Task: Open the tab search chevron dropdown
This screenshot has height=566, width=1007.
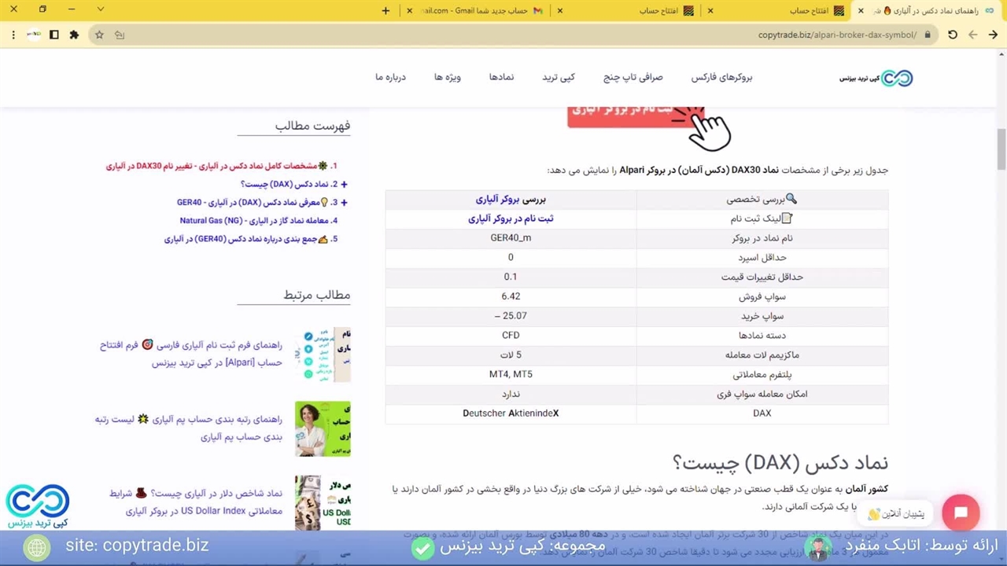Action: coord(100,9)
